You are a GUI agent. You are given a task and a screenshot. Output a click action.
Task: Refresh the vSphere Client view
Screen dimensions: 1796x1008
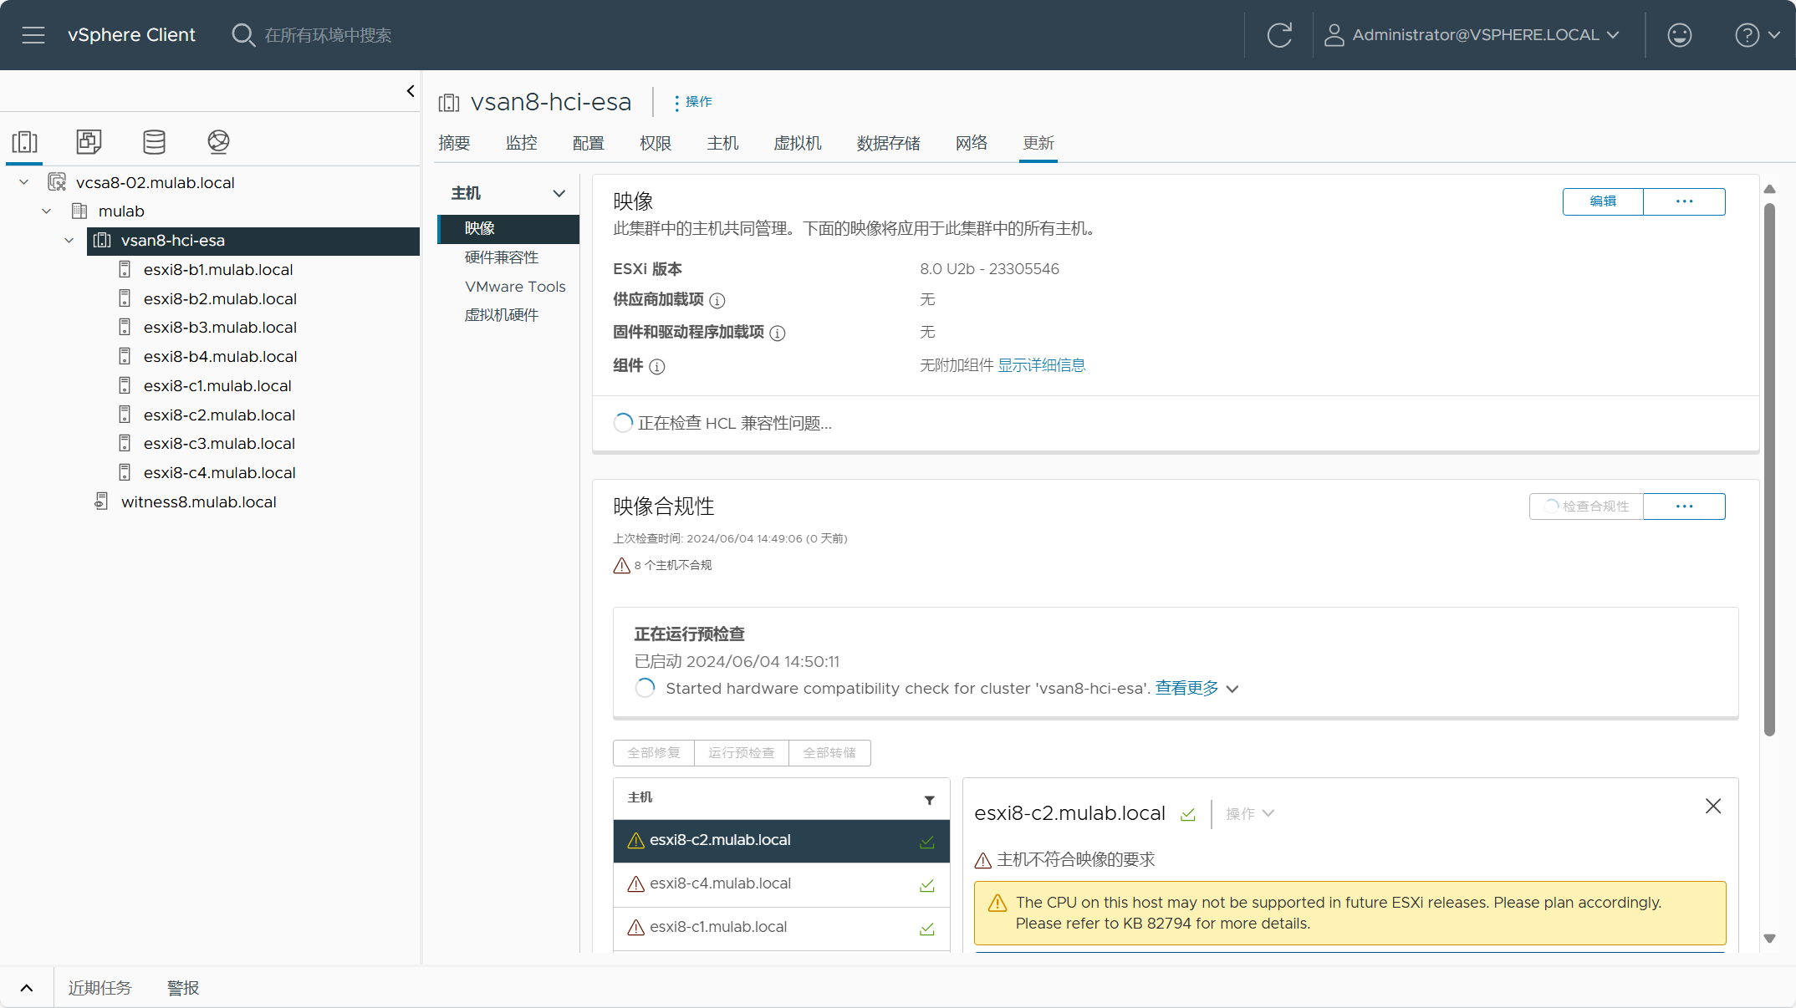tap(1279, 35)
